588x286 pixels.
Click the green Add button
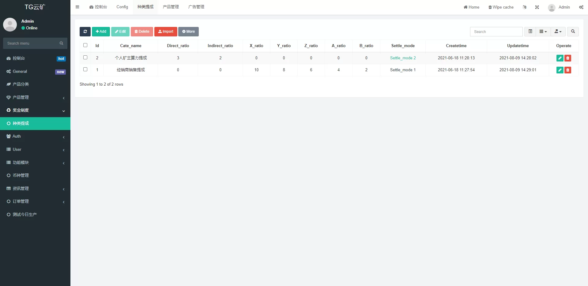click(101, 32)
